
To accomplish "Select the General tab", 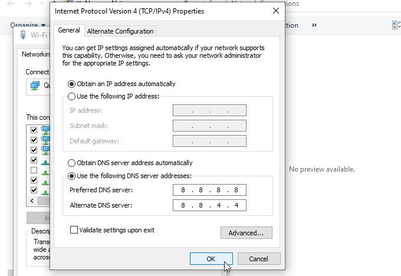I will tap(69, 31).
